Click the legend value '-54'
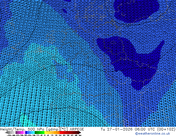This screenshot has width=176, height=136. (9, 135)
